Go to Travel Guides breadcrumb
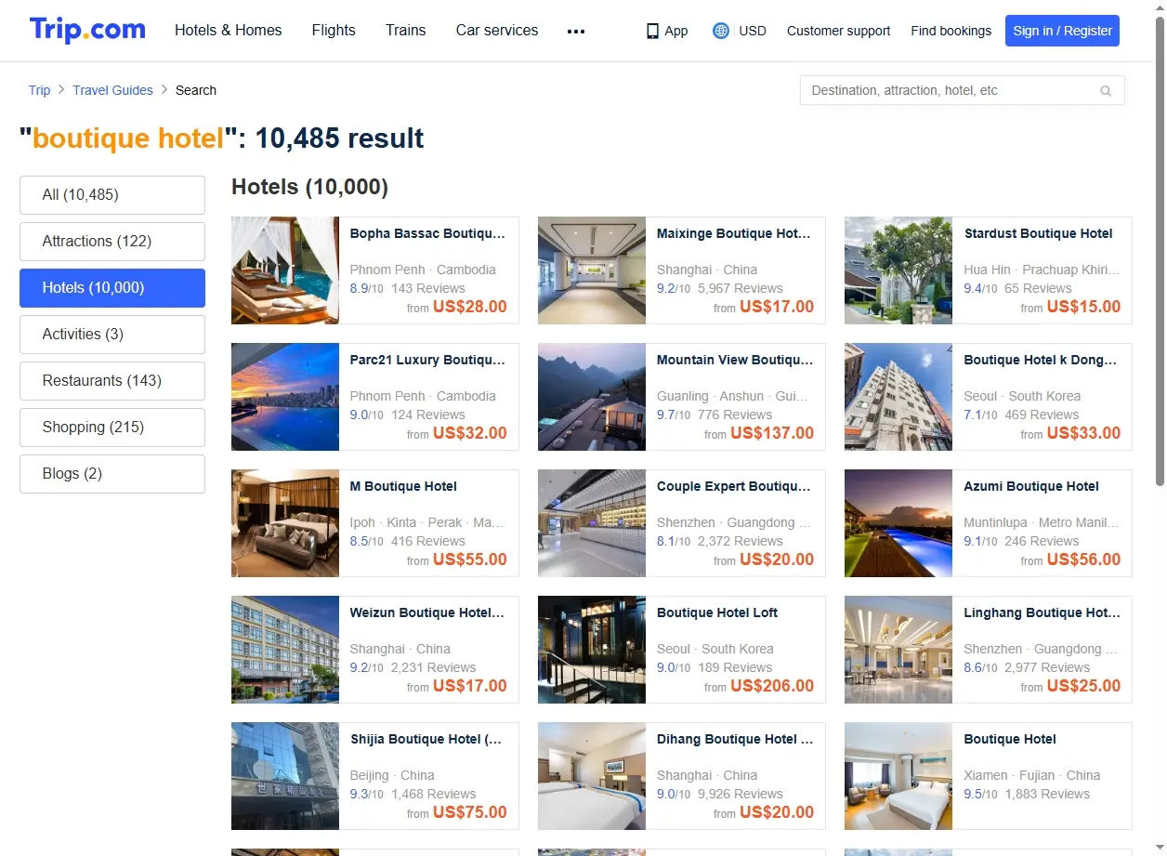 click(112, 90)
